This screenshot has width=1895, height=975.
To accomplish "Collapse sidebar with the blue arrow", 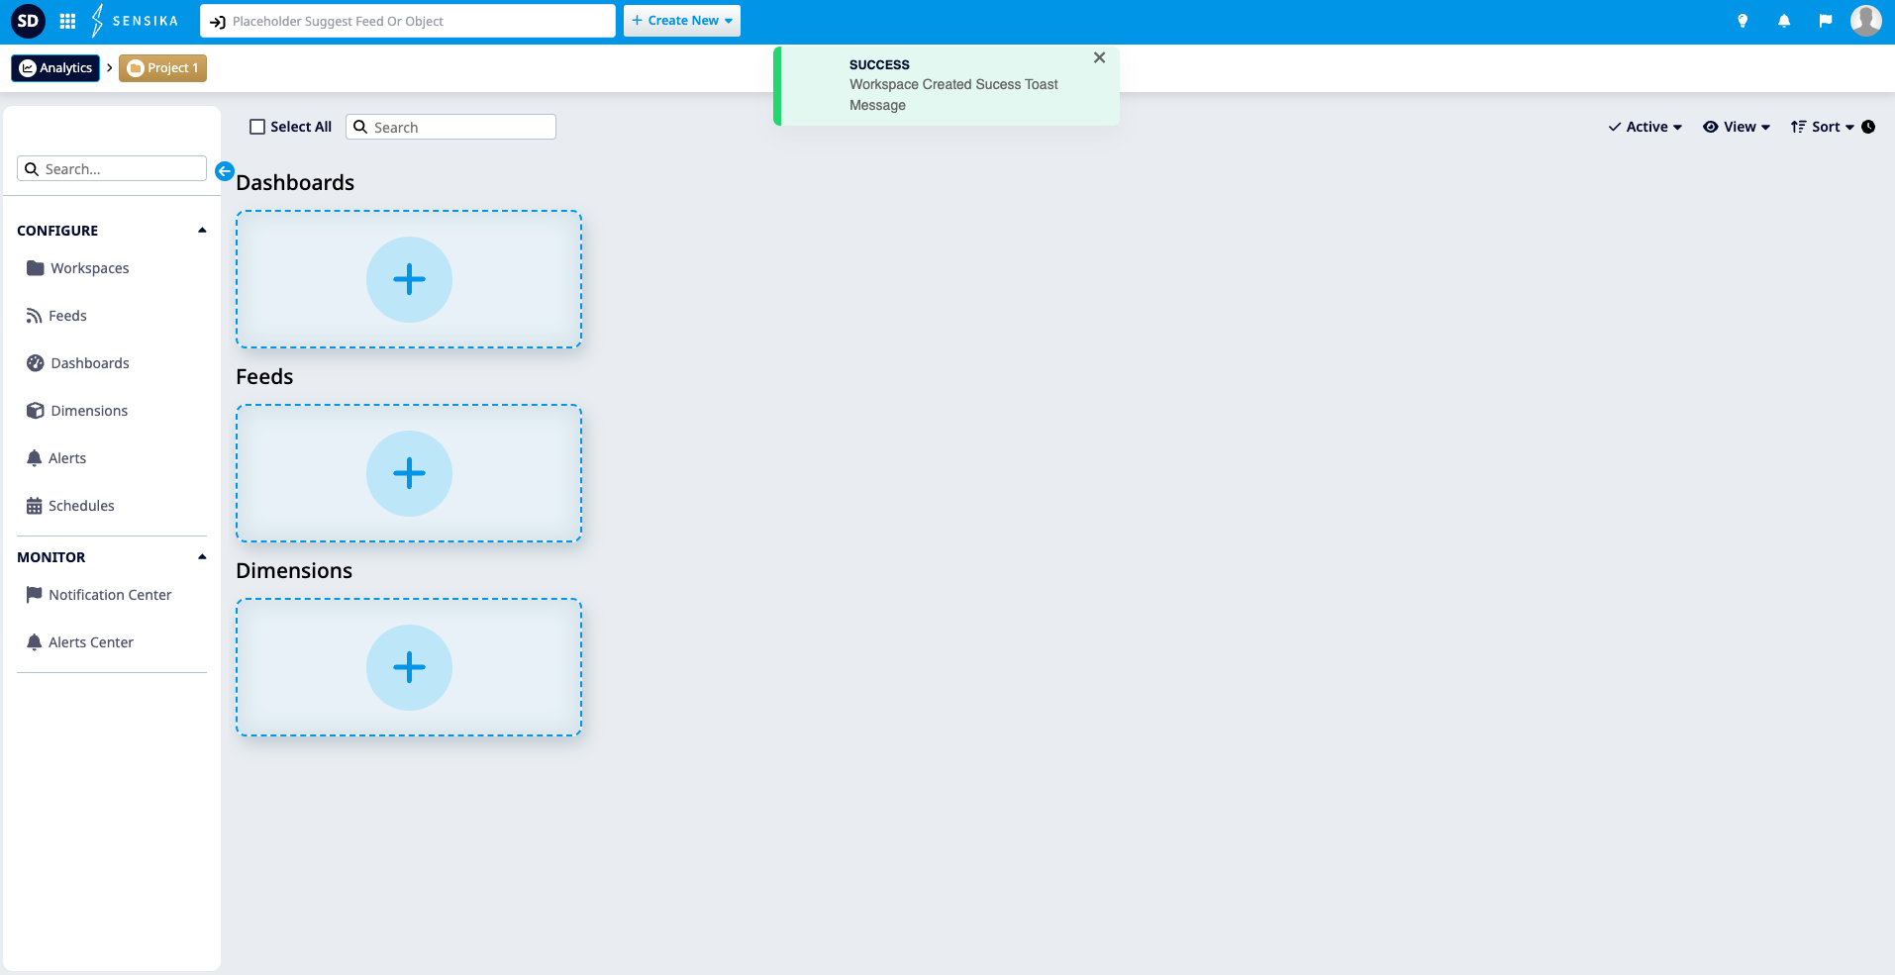I will point(225,171).
